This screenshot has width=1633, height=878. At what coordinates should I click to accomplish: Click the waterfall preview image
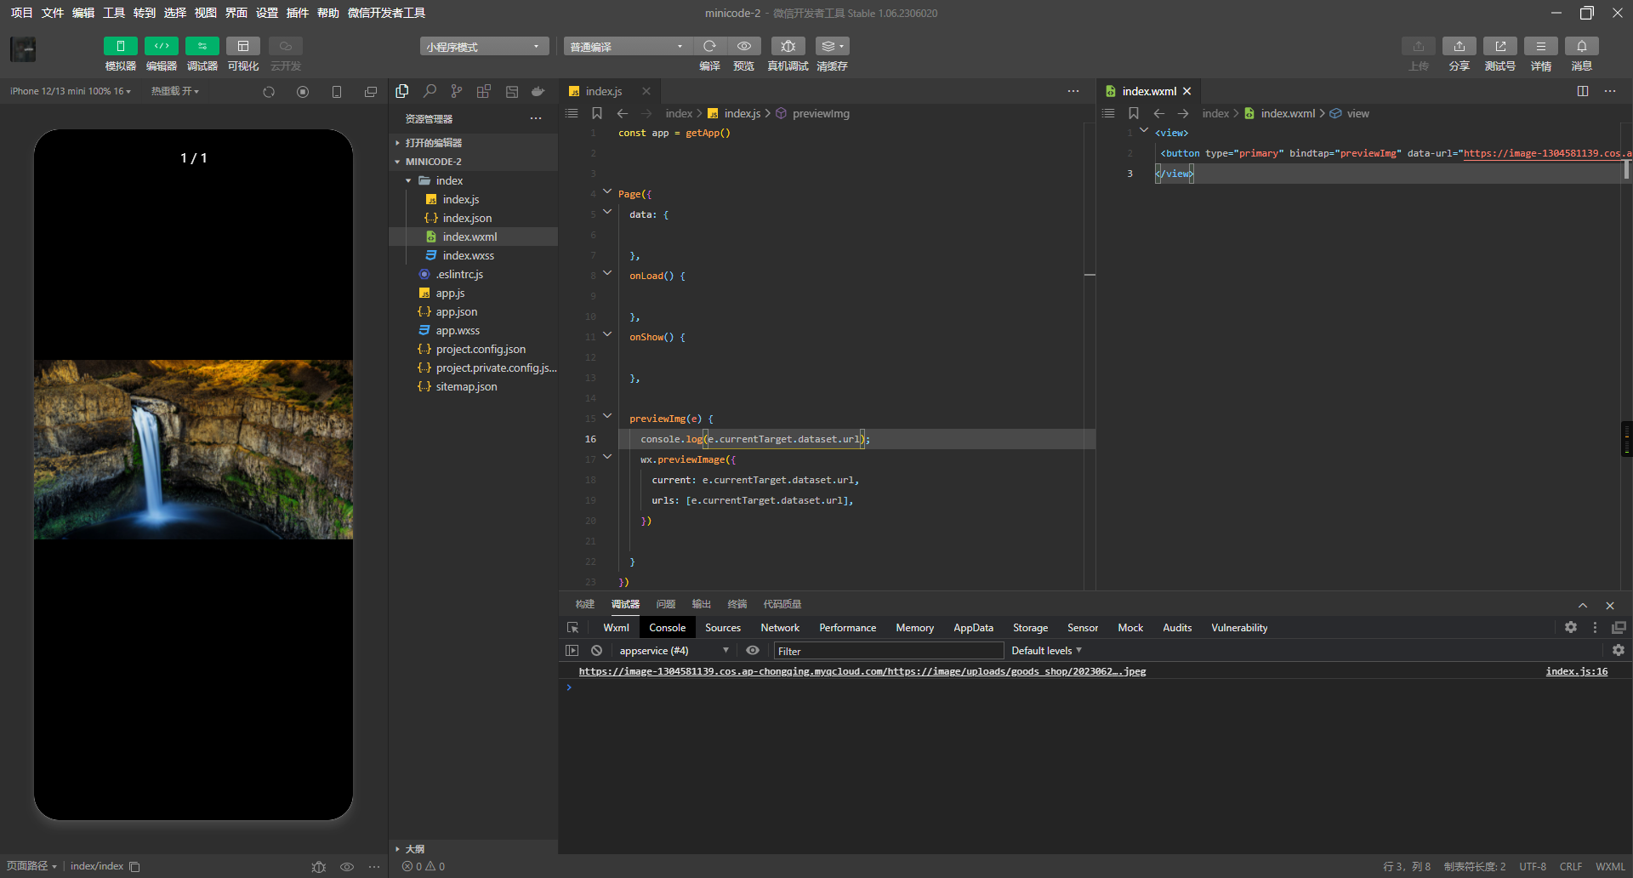point(193,449)
